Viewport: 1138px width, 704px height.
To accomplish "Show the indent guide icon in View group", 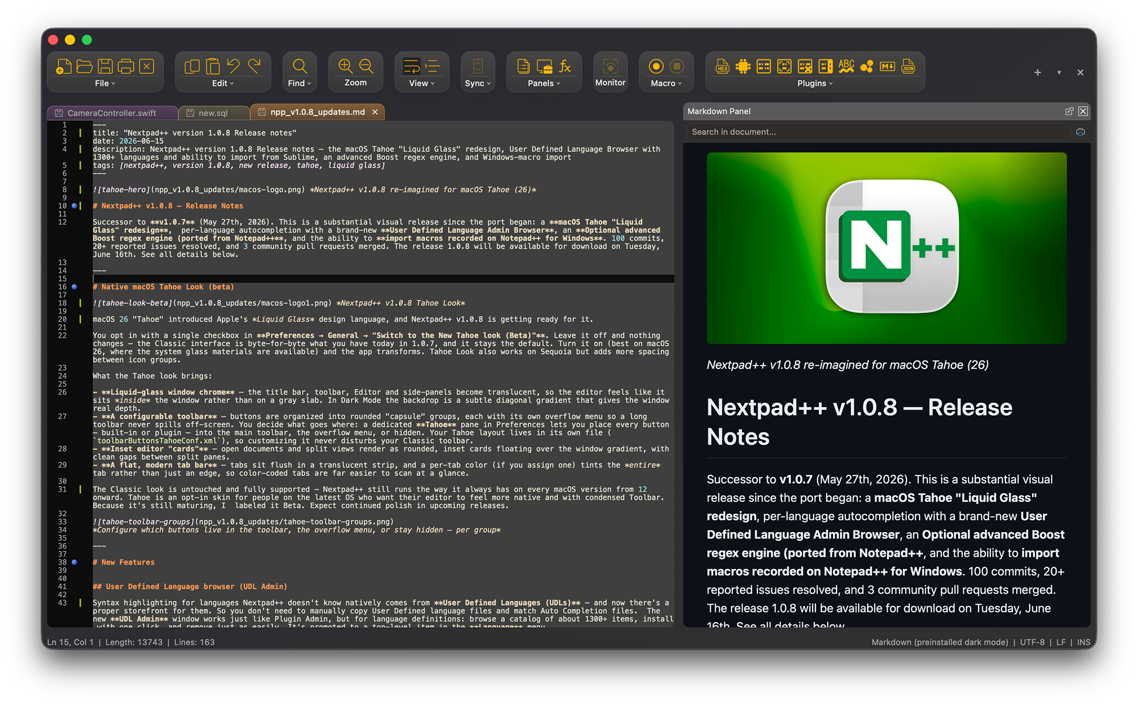I will [x=432, y=67].
